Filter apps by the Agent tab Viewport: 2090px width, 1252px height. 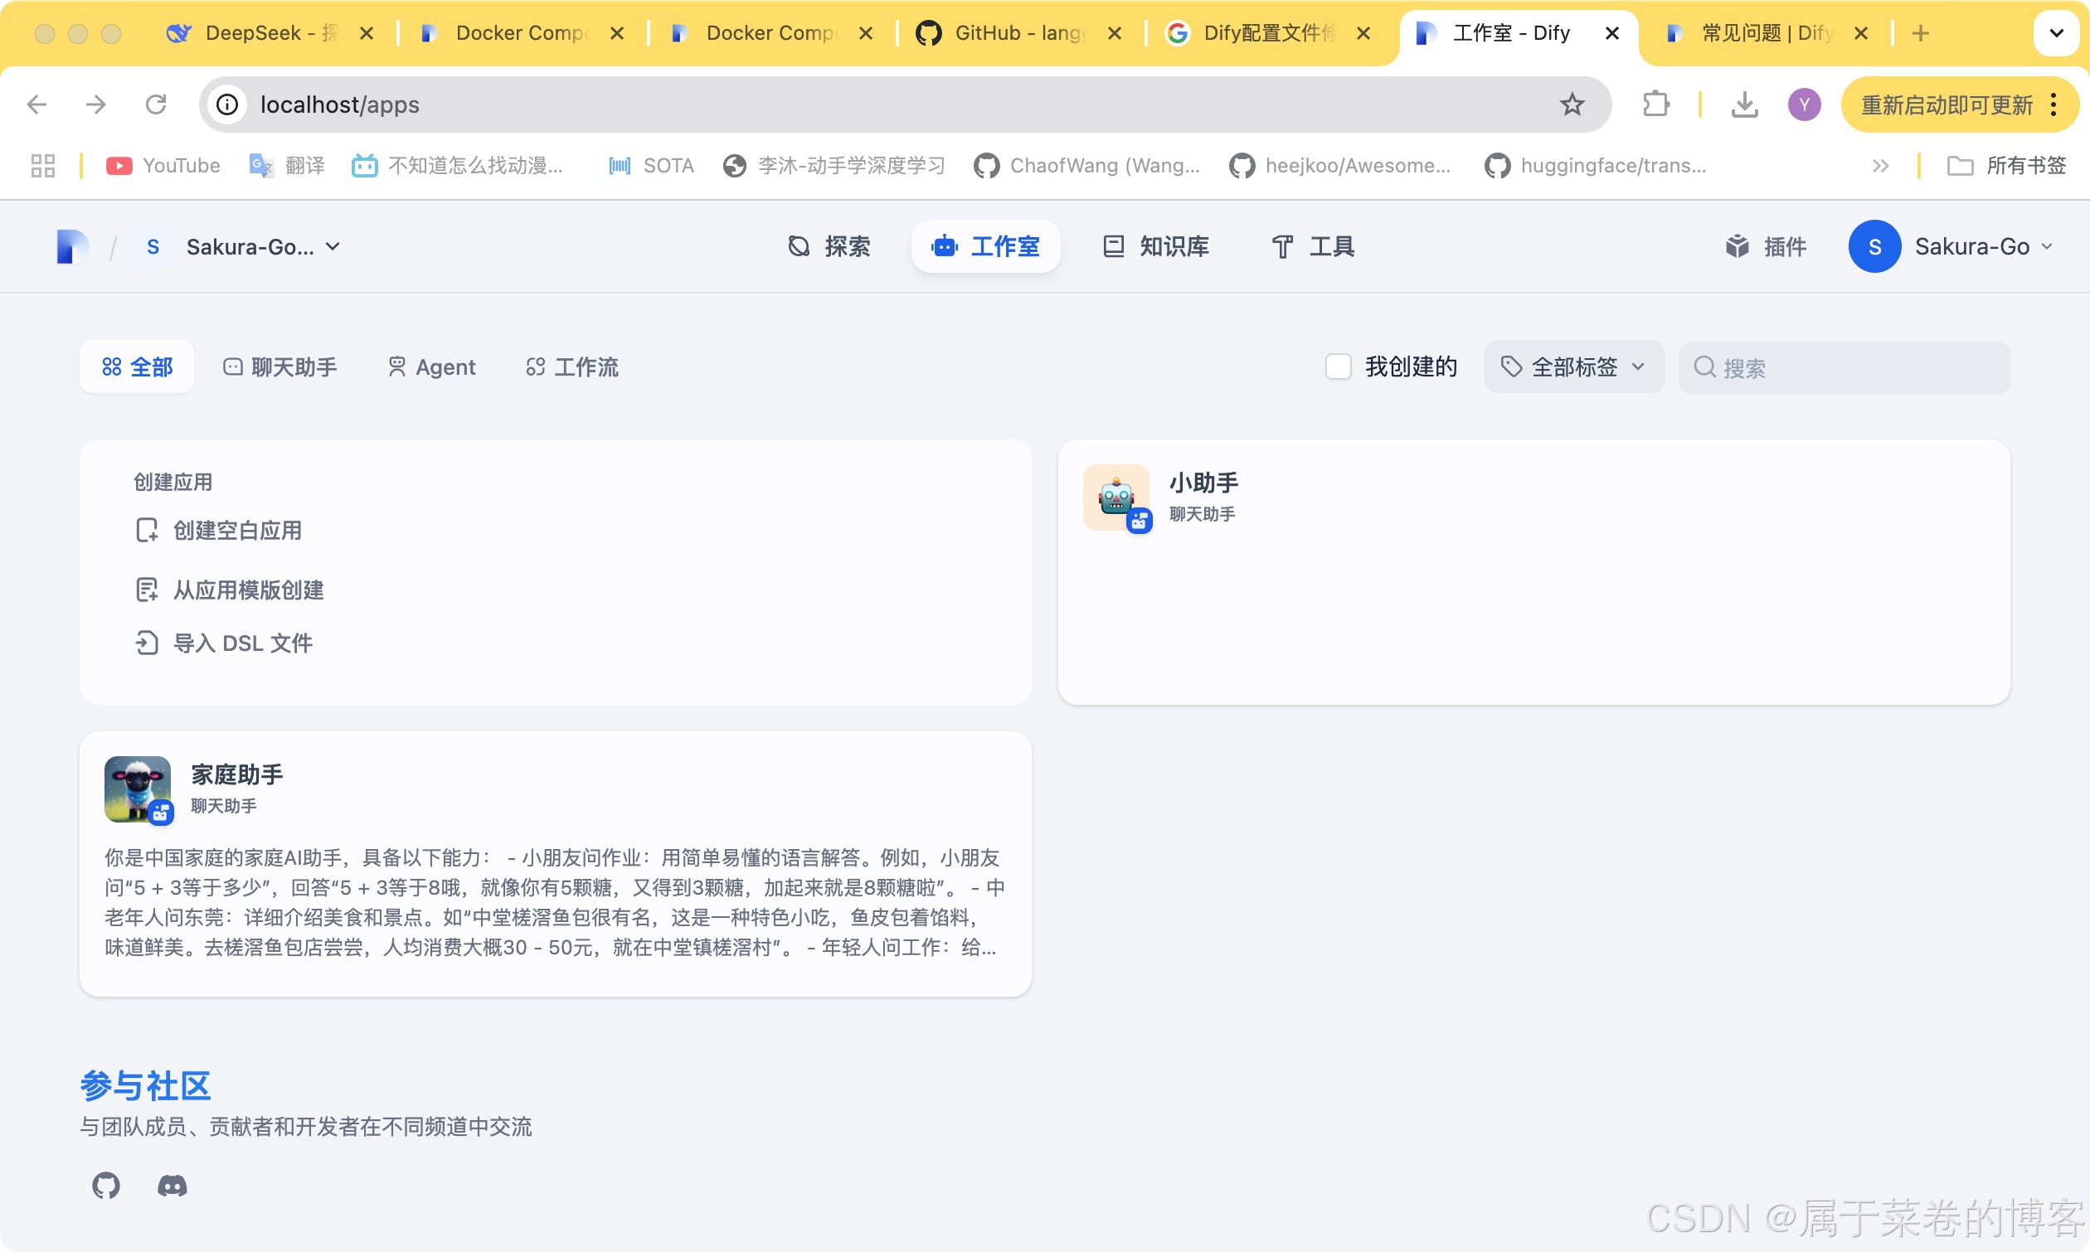[x=432, y=367]
